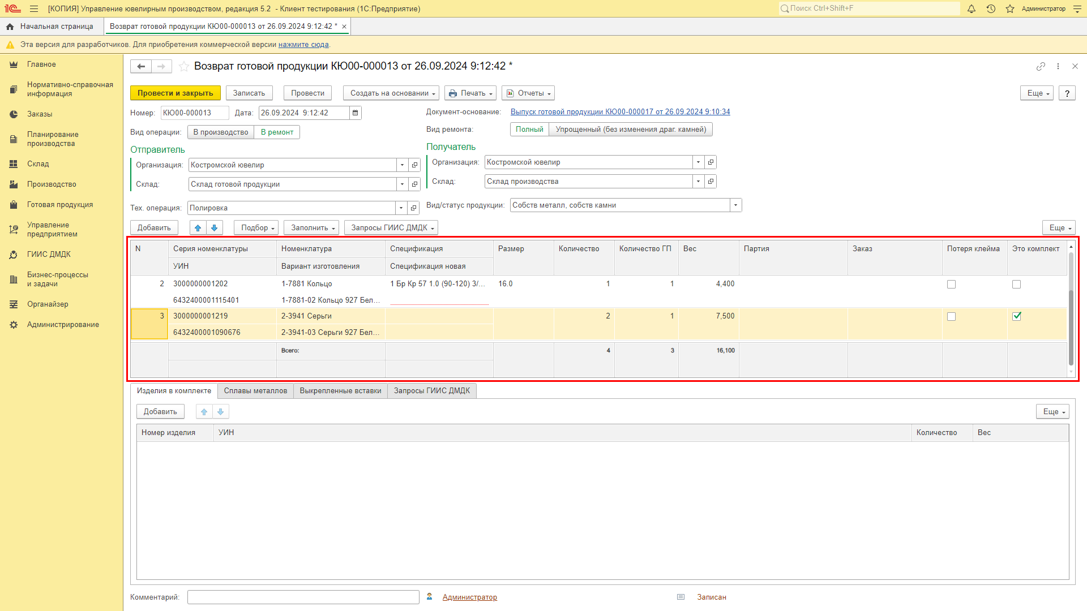This screenshot has width=1087, height=611.
Task: Expand sender Организация dropdown arrow
Action: 403,165
